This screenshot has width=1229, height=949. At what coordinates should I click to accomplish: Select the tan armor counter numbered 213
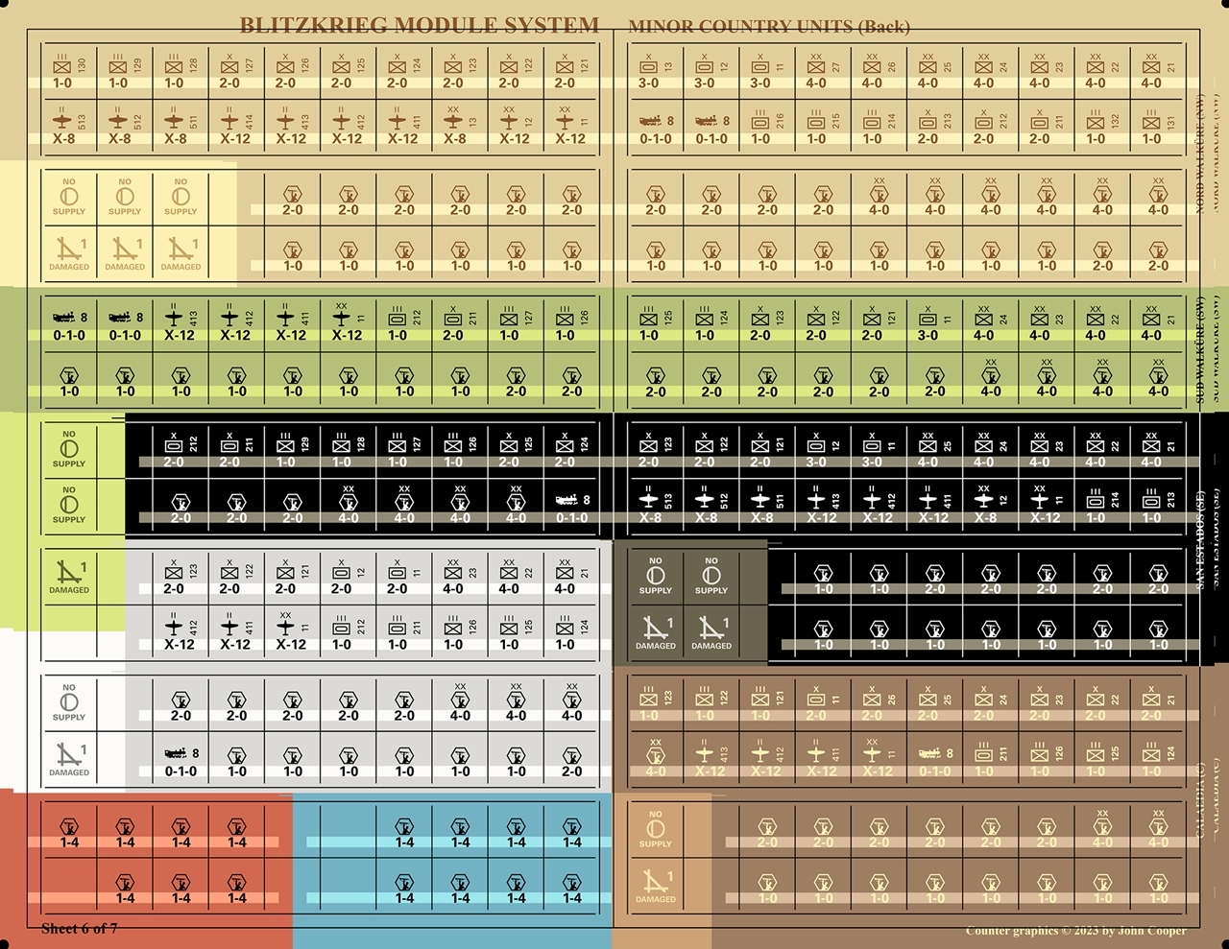coord(934,129)
